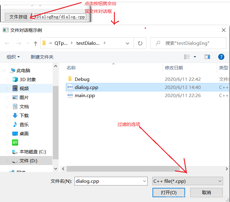Expand the 视频 tree node

pos(7,88)
